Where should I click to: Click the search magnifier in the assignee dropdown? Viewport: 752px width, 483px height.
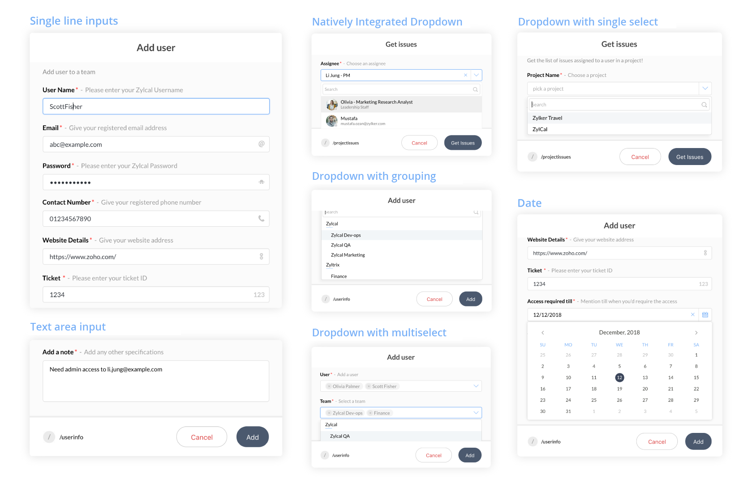click(x=475, y=89)
